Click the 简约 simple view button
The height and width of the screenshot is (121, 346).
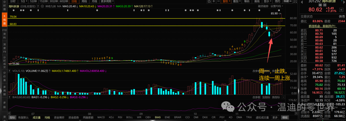tap(277, 1)
